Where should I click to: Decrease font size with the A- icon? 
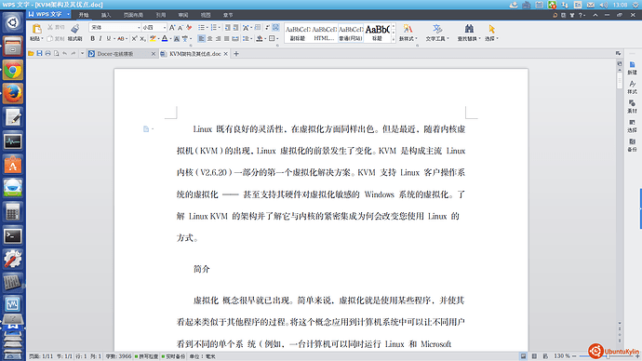tap(181, 27)
